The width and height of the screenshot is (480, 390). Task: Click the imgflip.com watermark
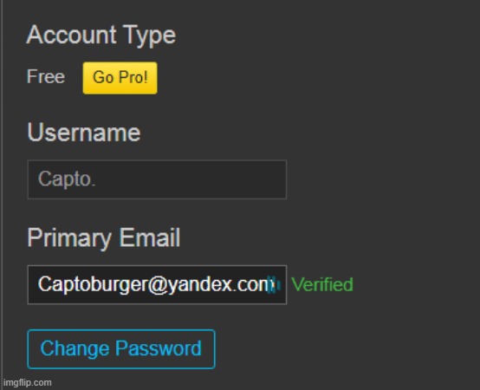28,382
